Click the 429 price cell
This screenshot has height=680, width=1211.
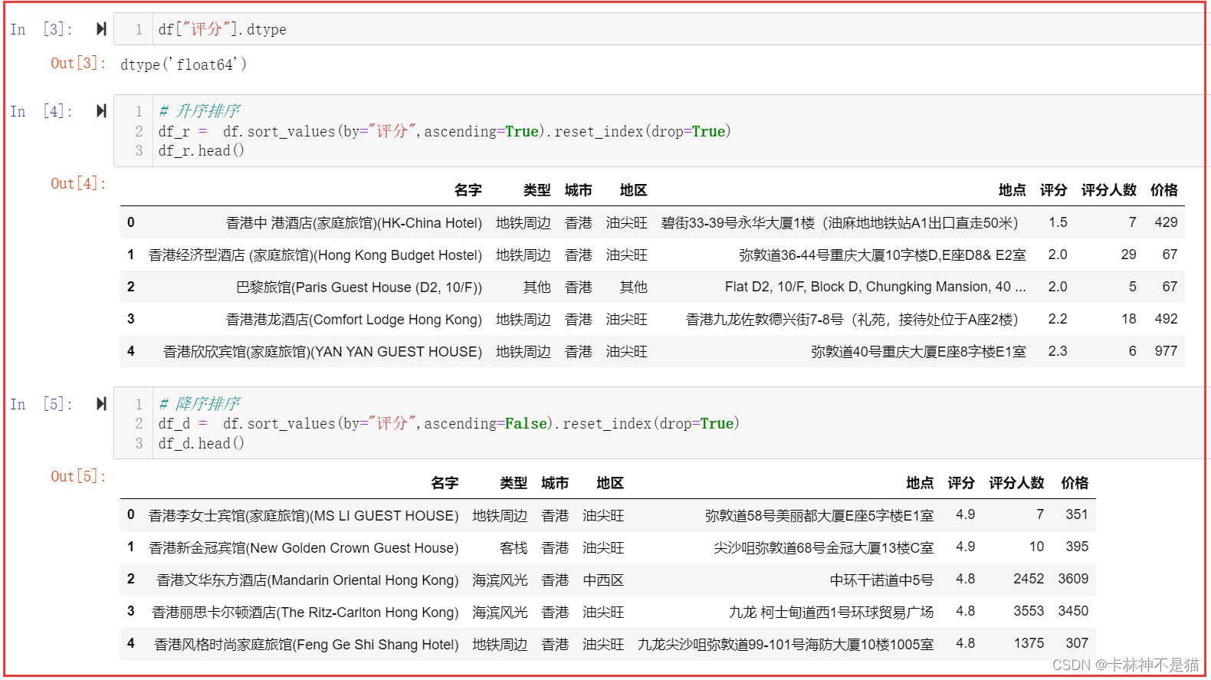[1166, 222]
